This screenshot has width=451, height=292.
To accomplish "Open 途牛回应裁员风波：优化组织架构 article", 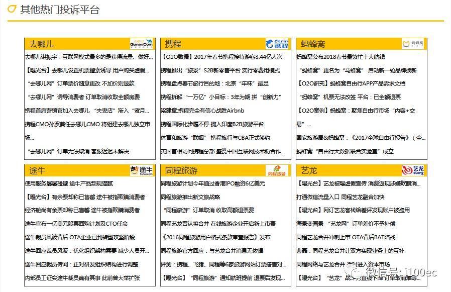I will 87,251.
